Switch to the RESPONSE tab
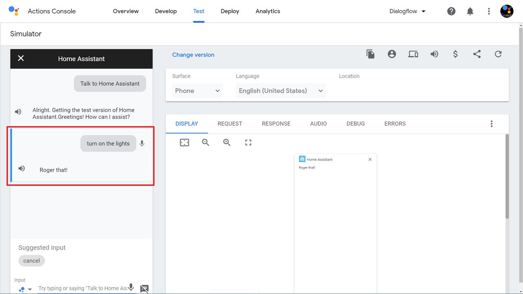Image resolution: width=523 pixels, height=294 pixels. coord(276,124)
